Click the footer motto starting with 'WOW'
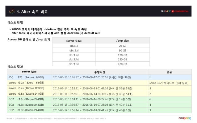The width and height of the screenshot is (197, 123). [x=56, y=118]
